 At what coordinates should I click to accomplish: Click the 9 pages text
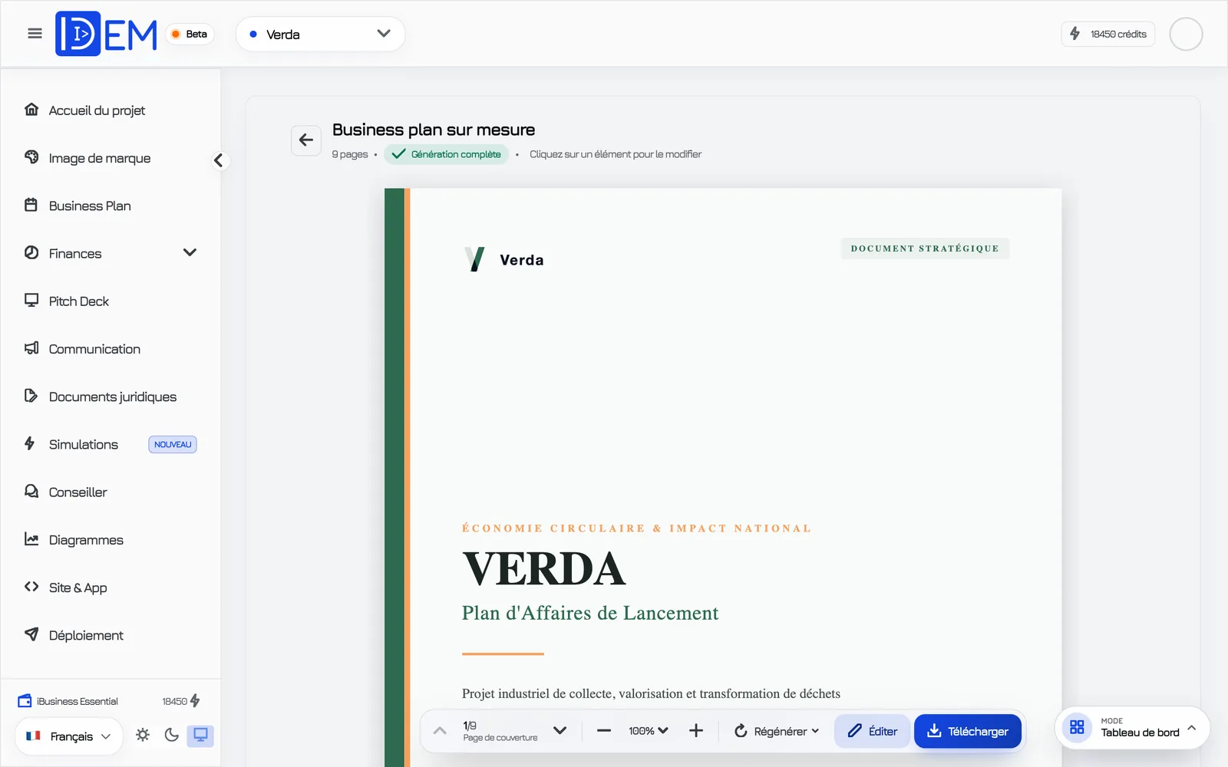coord(350,154)
